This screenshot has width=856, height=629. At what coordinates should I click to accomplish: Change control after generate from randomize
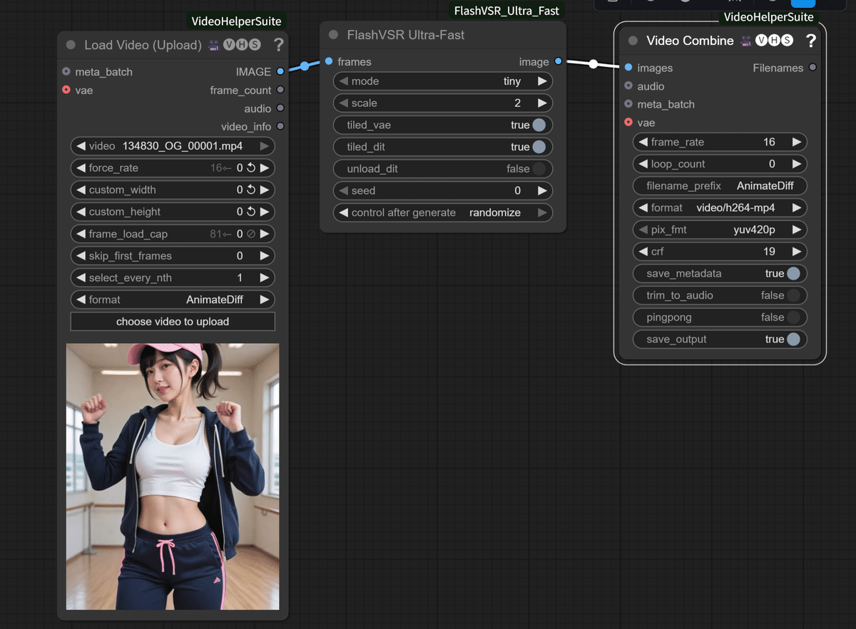442,213
